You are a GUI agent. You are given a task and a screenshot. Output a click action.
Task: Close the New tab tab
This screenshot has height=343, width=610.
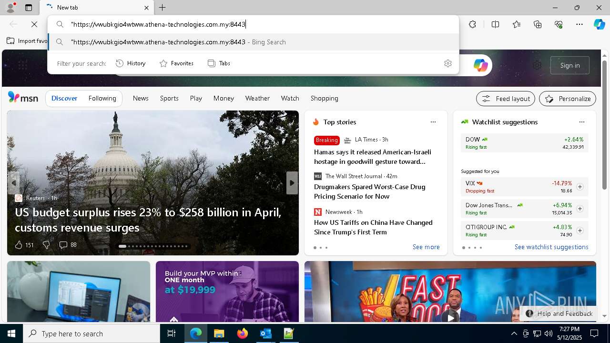(x=146, y=8)
